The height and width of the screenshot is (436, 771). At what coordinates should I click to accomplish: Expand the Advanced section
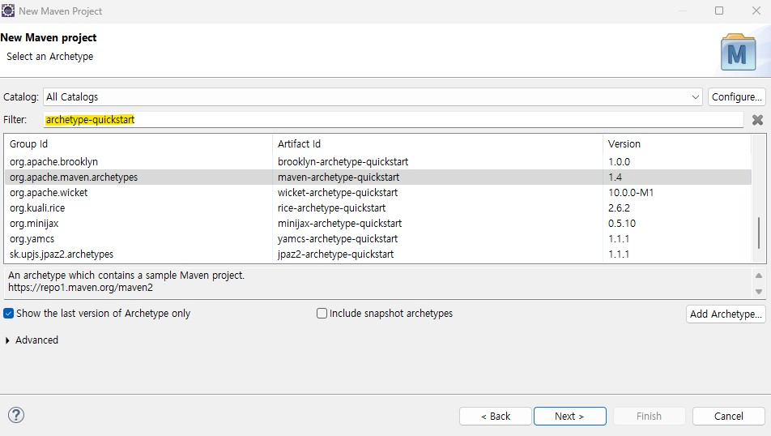[7, 340]
